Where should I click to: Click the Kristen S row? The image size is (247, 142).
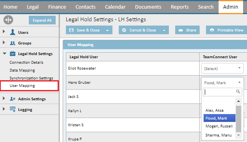[133, 125]
